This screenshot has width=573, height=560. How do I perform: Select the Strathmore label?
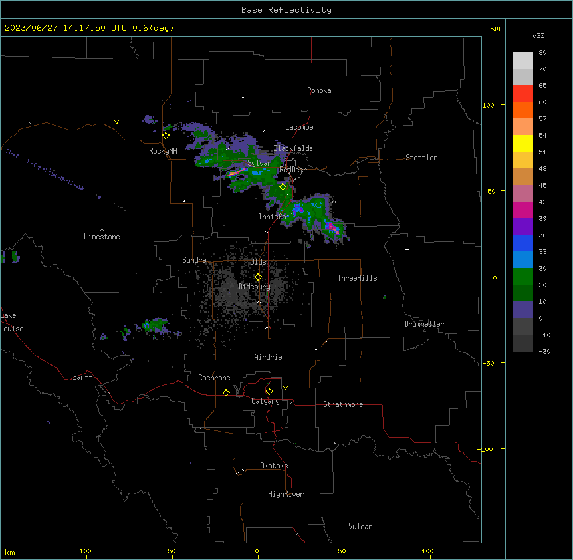pyautogui.click(x=343, y=404)
